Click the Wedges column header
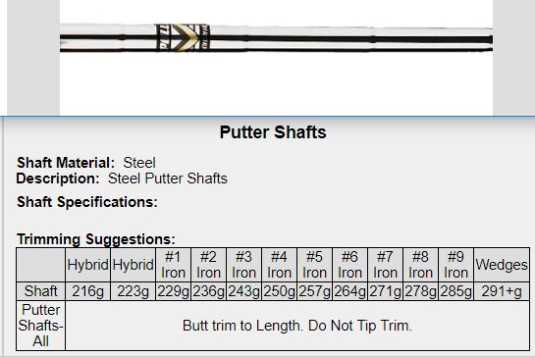This screenshot has height=357, width=535. 502,265
